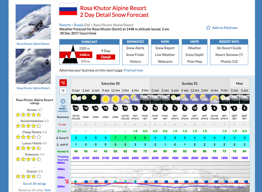Click the Luxury Hotels rating stars
Viewport: 262px width, 192px height.
[28, 148]
